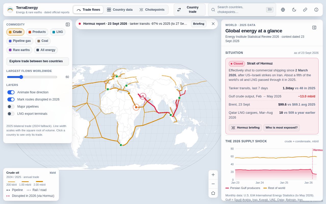Enable LNG export terminals layer
The image size is (326, 204).
point(11,114)
